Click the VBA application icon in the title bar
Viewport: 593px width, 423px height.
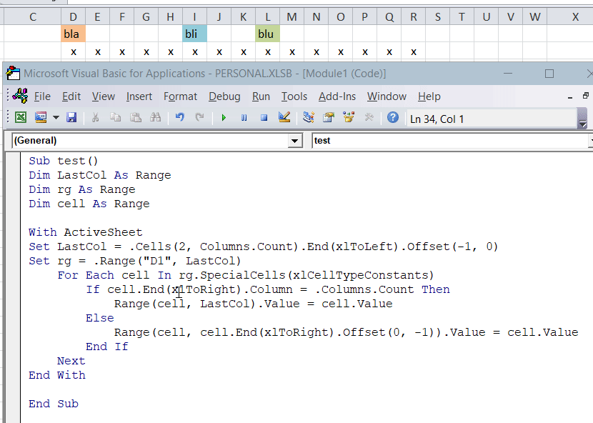pos(13,73)
